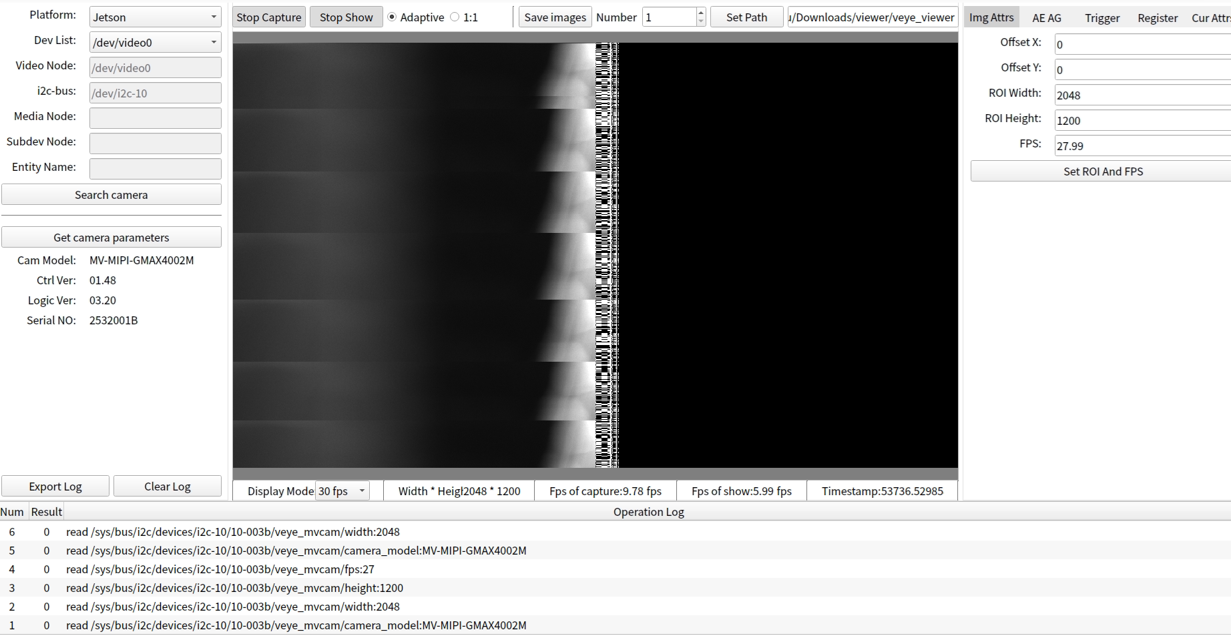Click the Set ROI And FPS button
Image resolution: width=1231 pixels, height=638 pixels.
pyautogui.click(x=1103, y=172)
